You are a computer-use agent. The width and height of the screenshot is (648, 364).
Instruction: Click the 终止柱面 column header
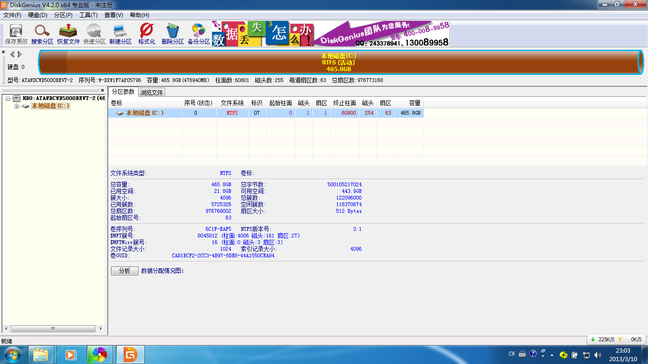click(x=345, y=103)
